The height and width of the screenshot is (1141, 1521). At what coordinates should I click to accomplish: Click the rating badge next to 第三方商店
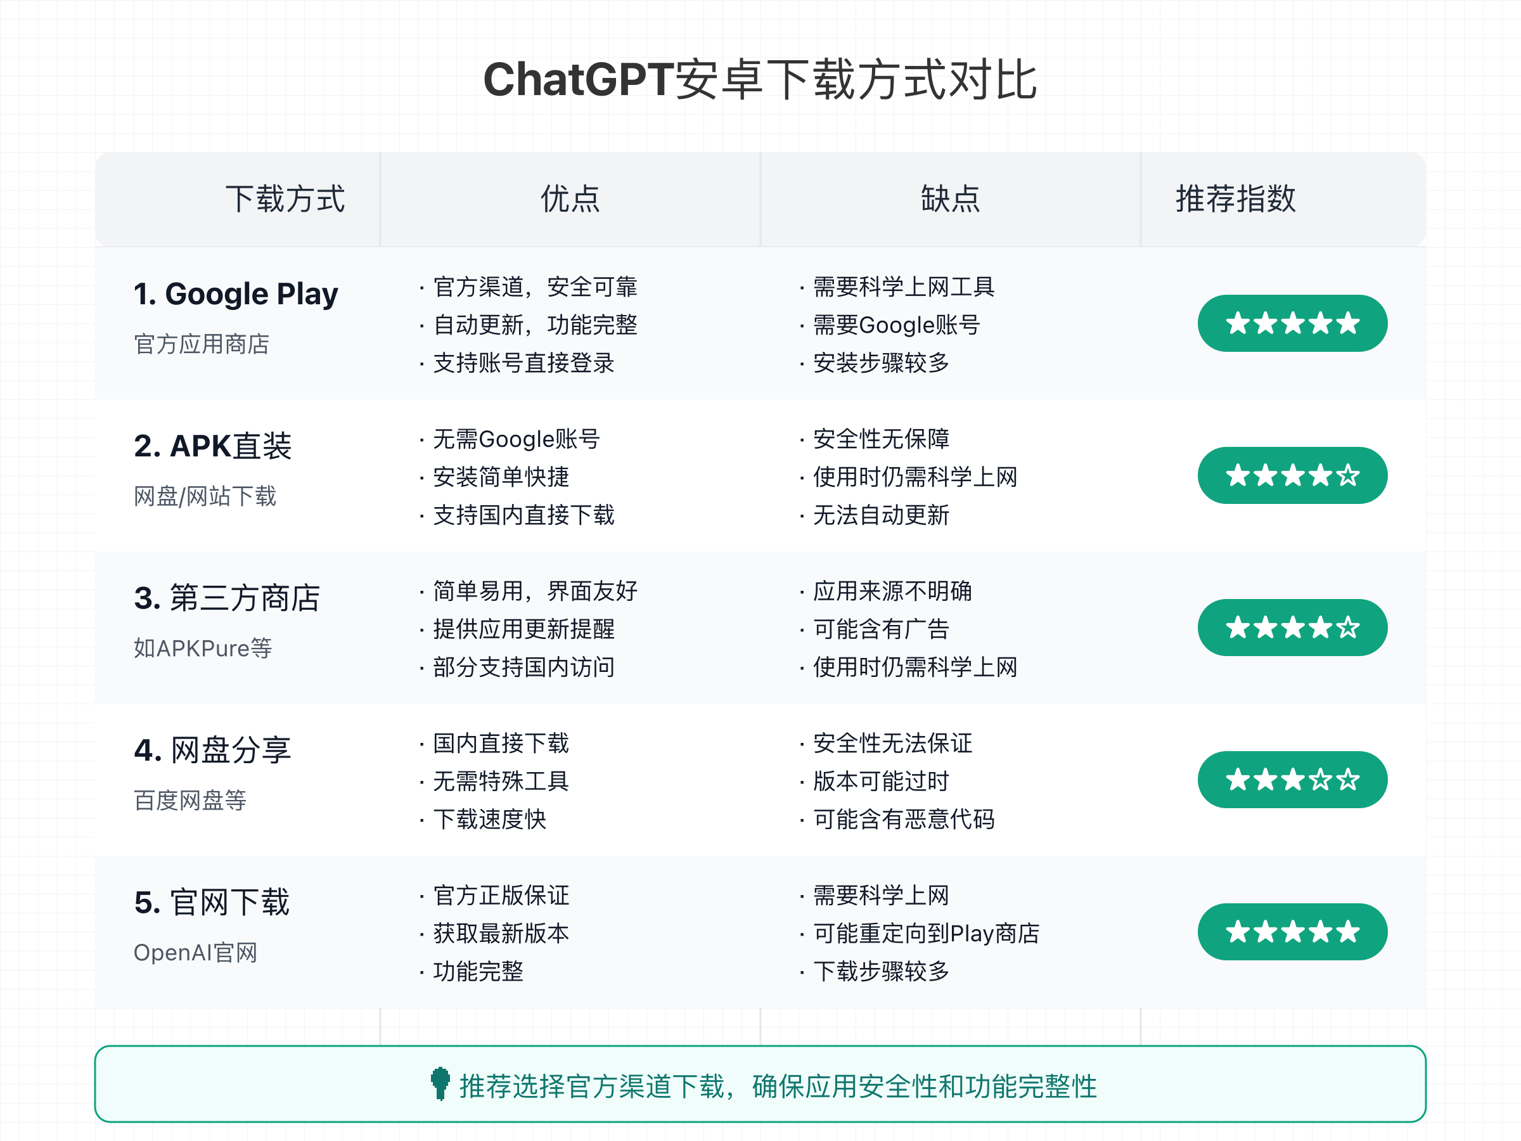[x=1293, y=626]
